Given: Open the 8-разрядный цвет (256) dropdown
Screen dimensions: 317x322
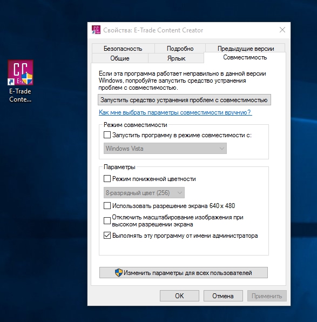Looking at the screenshot, I should 144,193.
